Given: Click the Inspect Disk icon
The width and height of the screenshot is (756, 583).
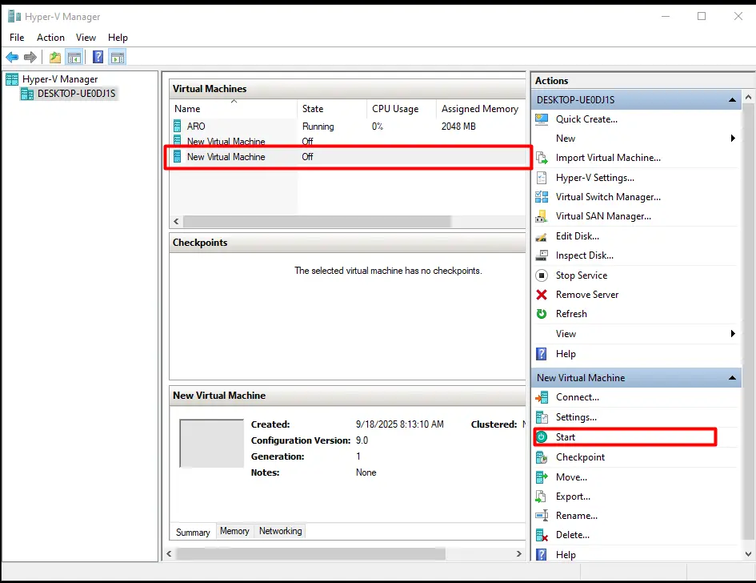Looking at the screenshot, I should point(542,255).
